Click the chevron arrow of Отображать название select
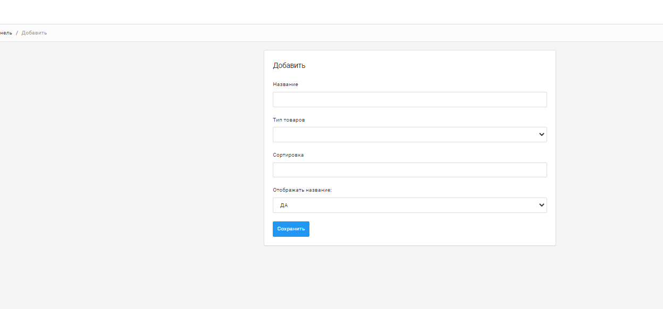Viewport: 663px width, 309px height. (x=541, y=205)
